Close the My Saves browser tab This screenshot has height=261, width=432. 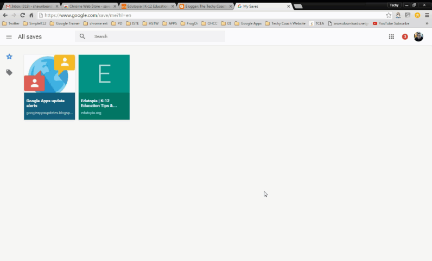[x=287, y=6]
